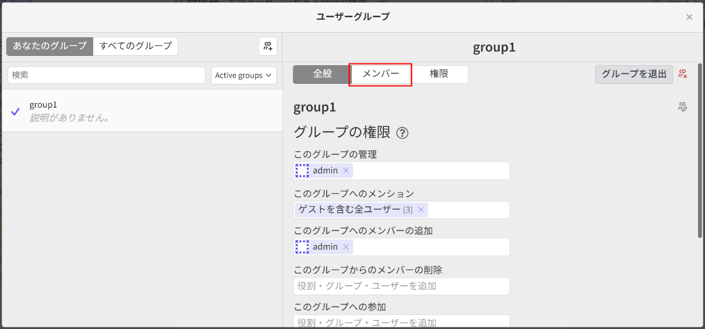Click the group search field
The image size is (705, 329).
click(x=107, y=75)
